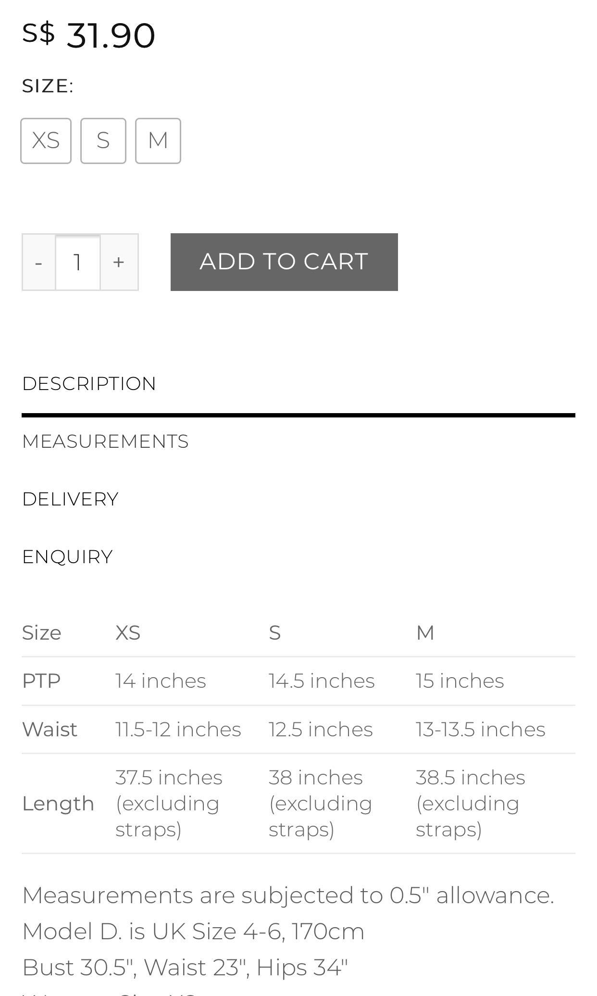Click the Model D. size note
597x996 pixels.
(x=193, y=932)
